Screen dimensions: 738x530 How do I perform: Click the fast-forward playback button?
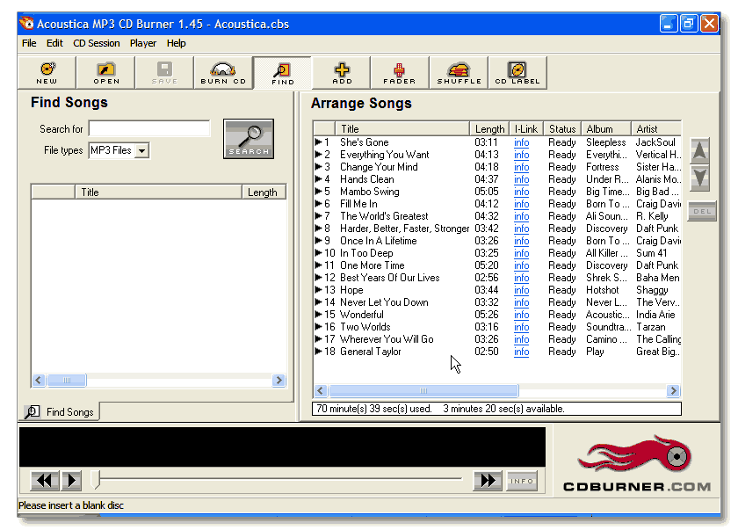coord(488,480)
